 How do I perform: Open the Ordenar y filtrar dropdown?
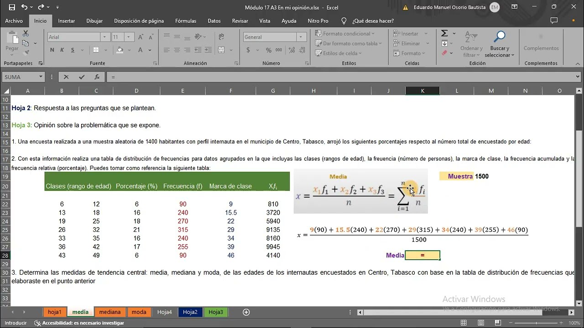(x=471, y=44)
